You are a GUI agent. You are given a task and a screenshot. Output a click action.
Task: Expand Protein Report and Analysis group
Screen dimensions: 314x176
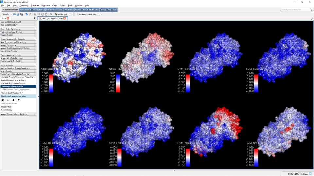tap(18, 32)
